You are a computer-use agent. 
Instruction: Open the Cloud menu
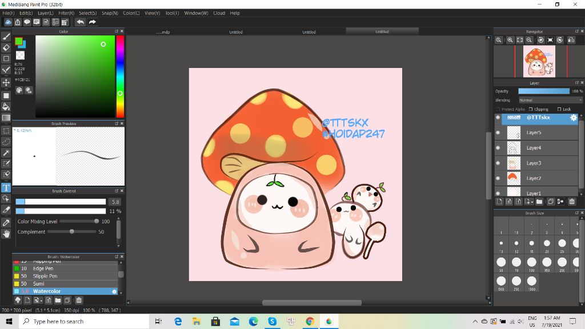pos(219,13)
